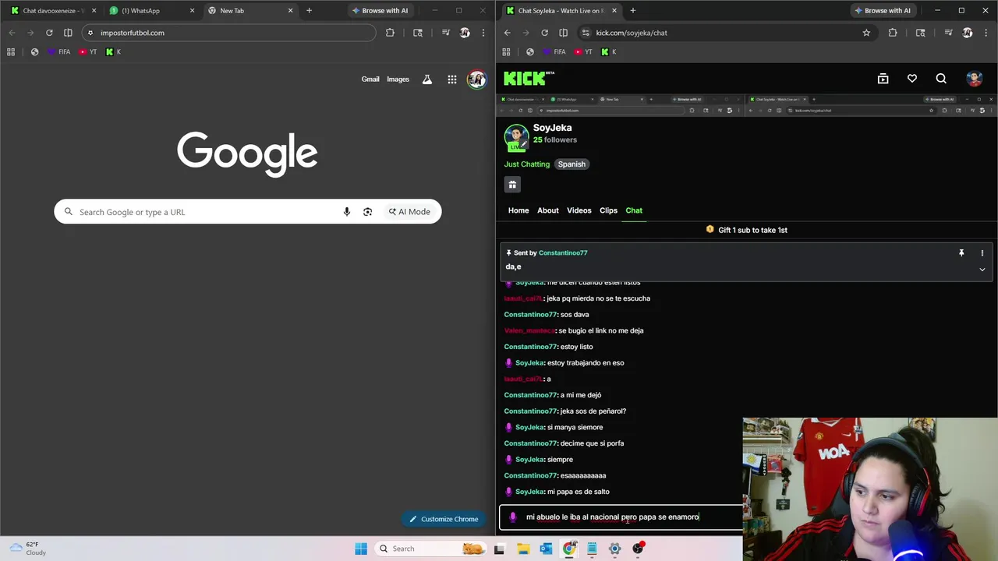Unpin the pinned chat message
Image resolution: width=998 pixels, height=561 pixels.
[x=961, y=253]
